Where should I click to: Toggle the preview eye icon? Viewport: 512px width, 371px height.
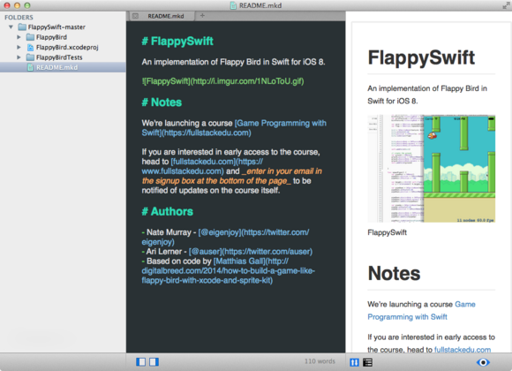[483, 362]
